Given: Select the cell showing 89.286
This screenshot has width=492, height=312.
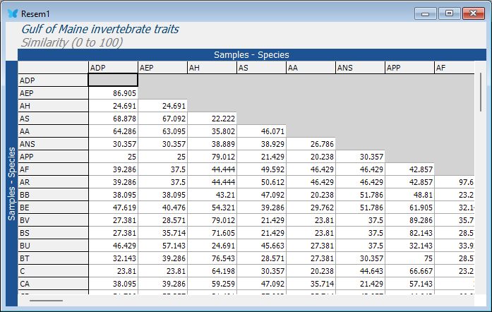Looking at the screenshot, I should pyautogui.click(x=409, y=220).
